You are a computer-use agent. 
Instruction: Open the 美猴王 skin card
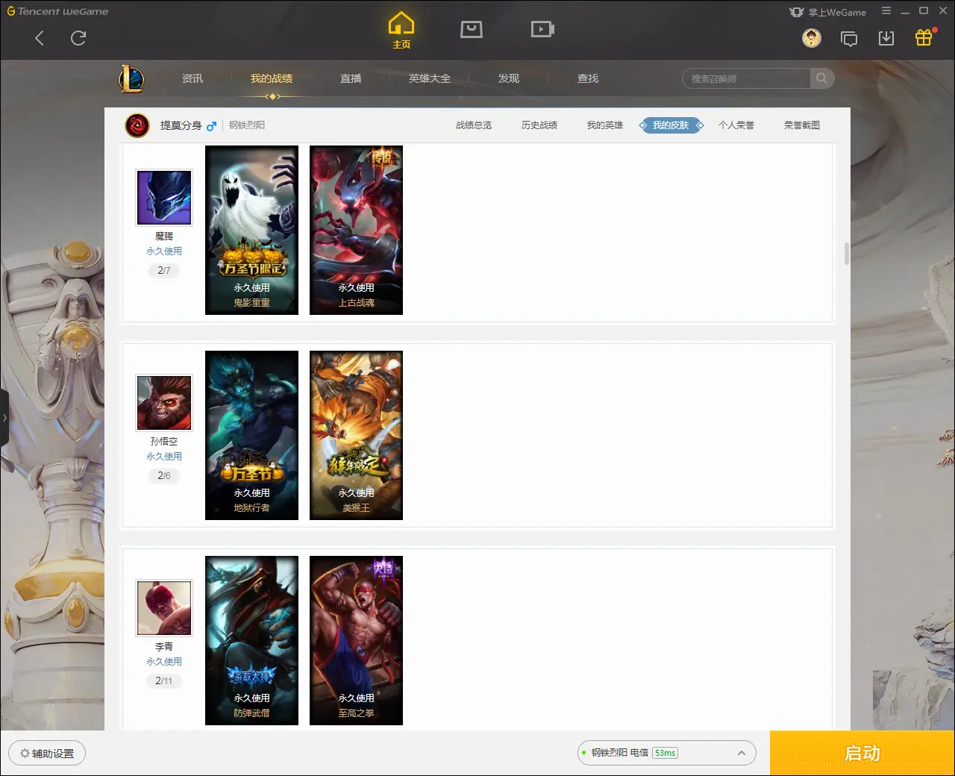357,435
